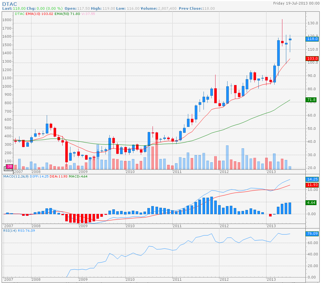The height and width of the screenshot is (283, 321).
Task: Select the RSI(14) indicator label
Action: pos(10,231)
